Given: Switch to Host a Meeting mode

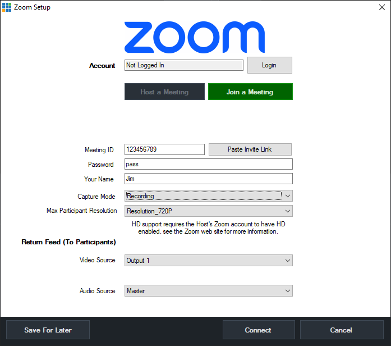Looking at the screenshot, I should click(x=164, y=92).
